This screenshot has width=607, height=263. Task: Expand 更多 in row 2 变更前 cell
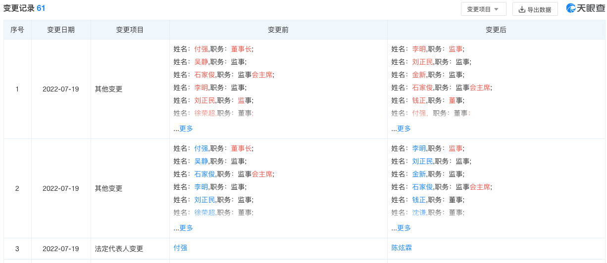[x=186, y=228]
